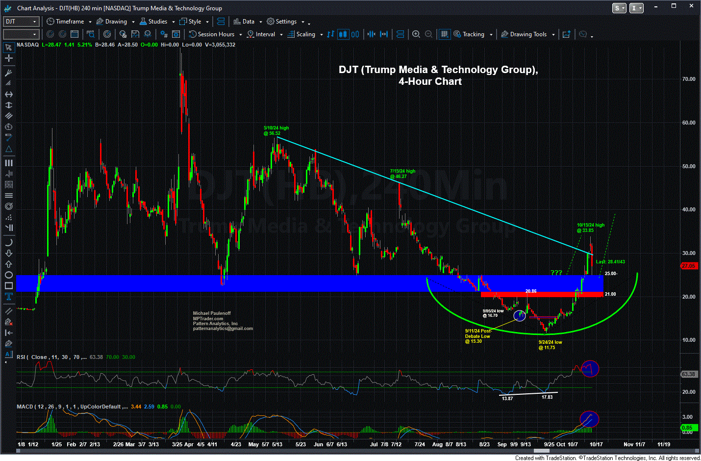Click the zoom out magnifier icon

coord(428,34)
